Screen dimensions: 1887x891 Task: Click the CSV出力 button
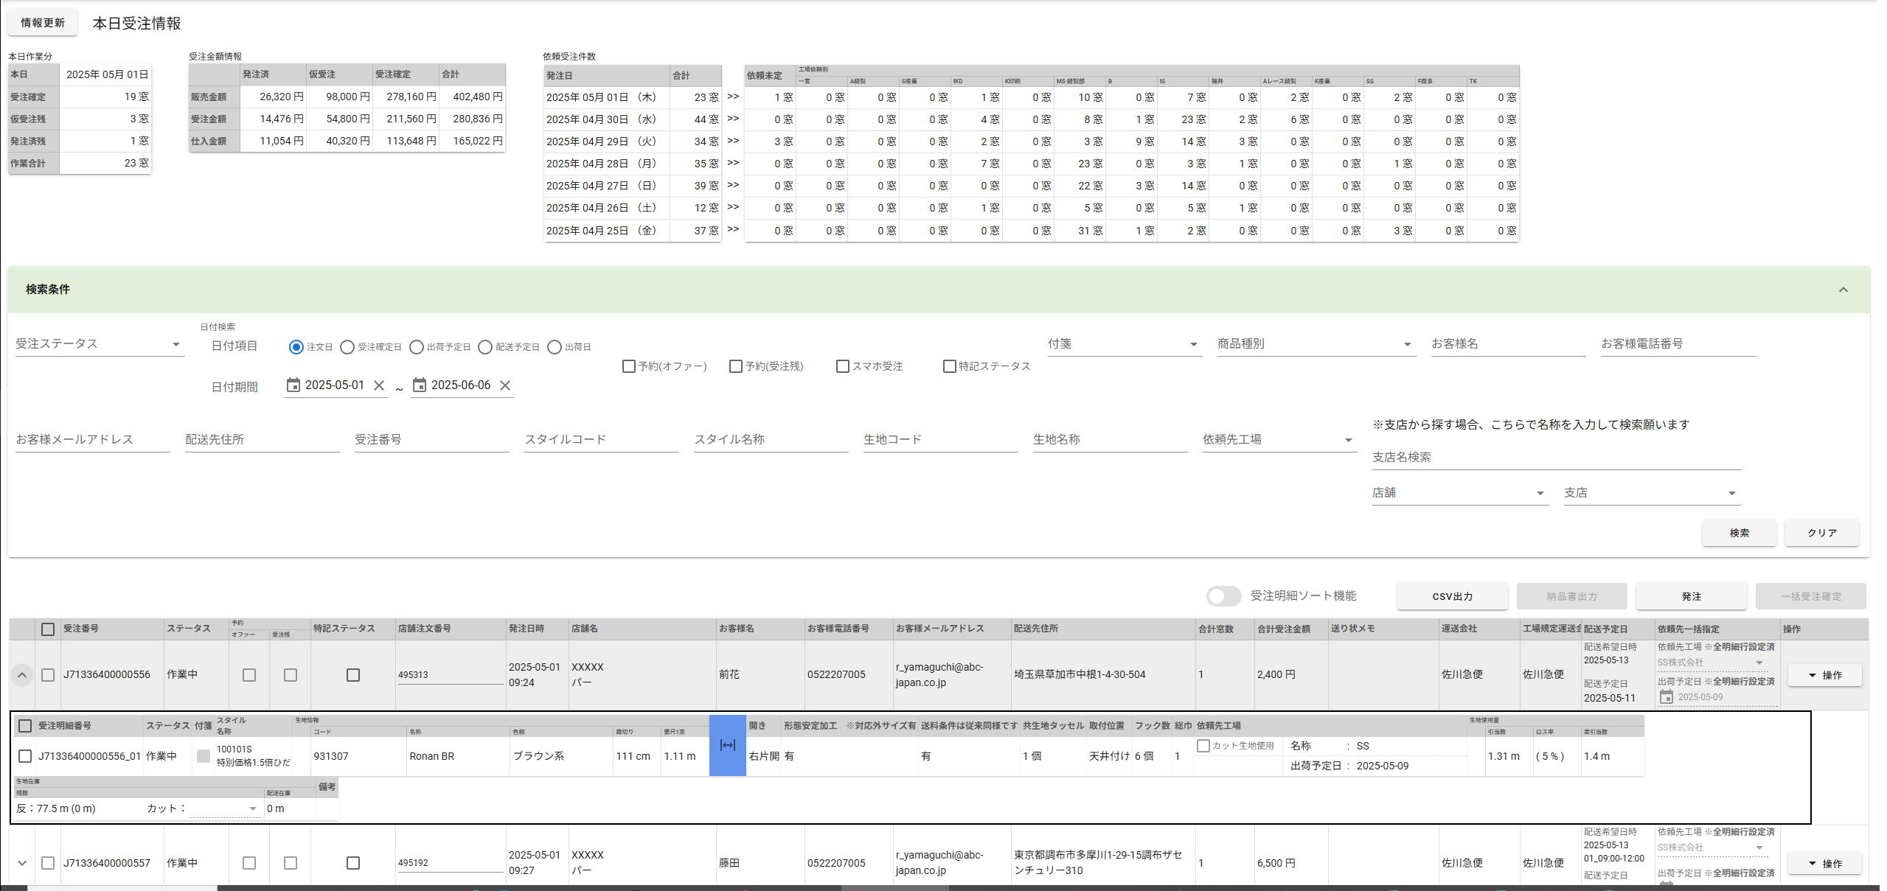(x=1452, y=596)
